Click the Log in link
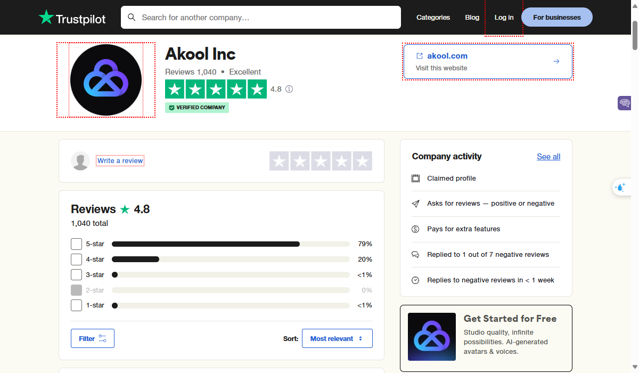Screen dimensions: 639x373 tap(504, 18)
